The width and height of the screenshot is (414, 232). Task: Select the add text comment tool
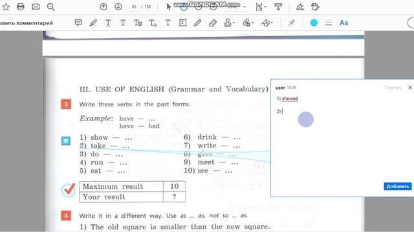(168, 23)
